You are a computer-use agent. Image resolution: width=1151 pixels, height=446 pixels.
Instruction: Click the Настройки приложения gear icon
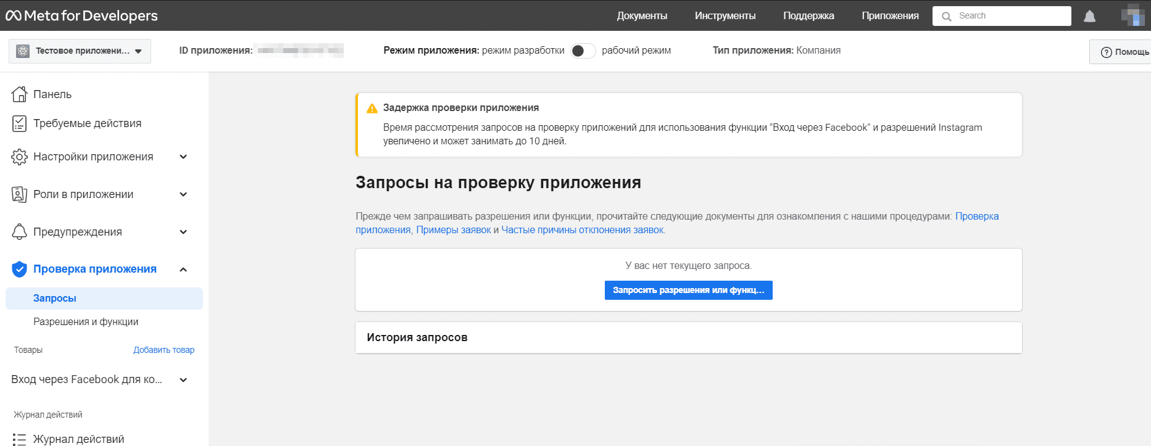click(20, 157)
